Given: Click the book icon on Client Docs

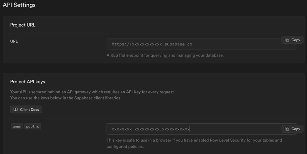Looking at the screenshot, I should pyautogui.click(x=15, y=109).
